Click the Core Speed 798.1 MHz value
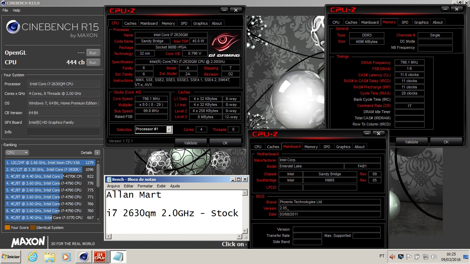This screenshot has width=470, height=264. (x=152, y=99)
